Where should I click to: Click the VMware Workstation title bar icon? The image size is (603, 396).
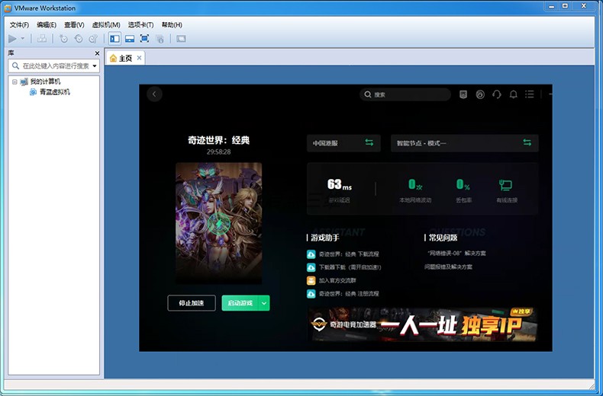[8, 8]
